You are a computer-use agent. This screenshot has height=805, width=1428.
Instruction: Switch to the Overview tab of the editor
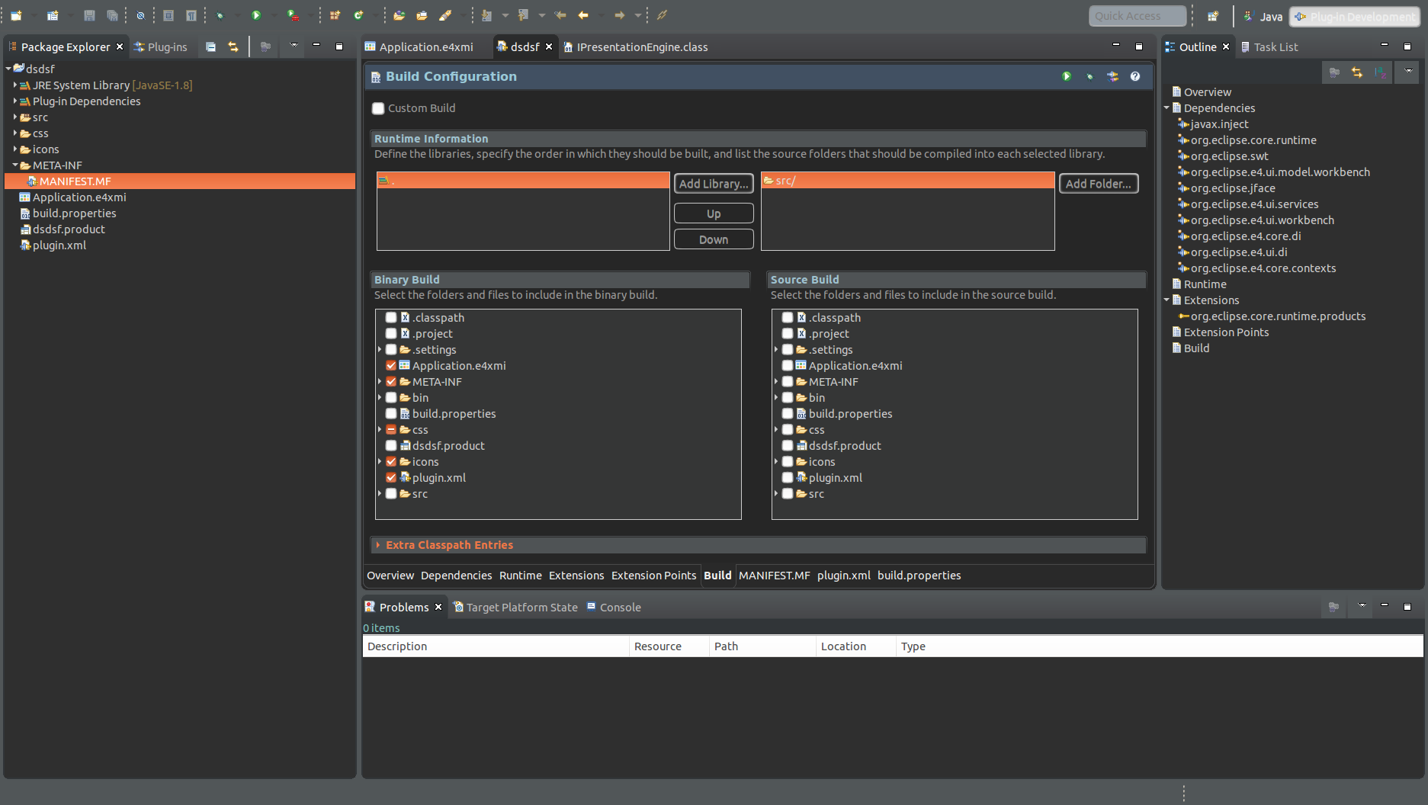390,576
